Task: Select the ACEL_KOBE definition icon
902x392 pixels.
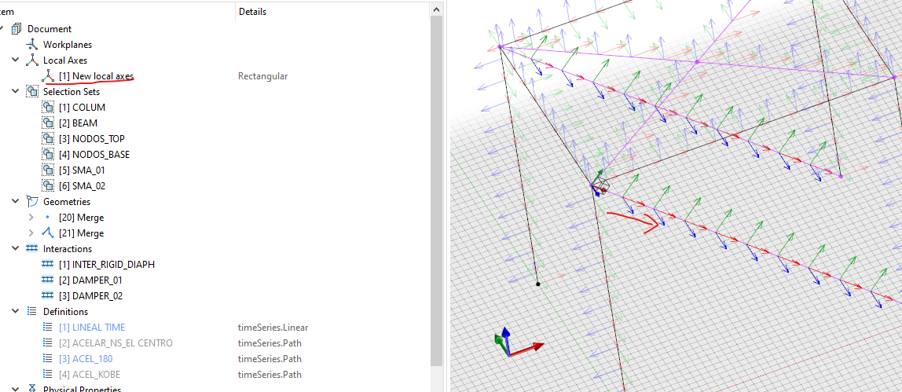Action: [x=48, y=374]
